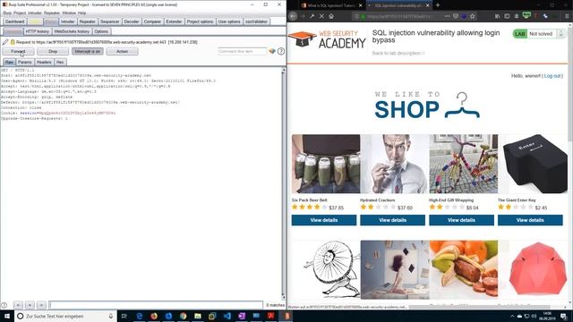The image size is (573, 322).
Task: Launch Microsoft Edge from the taskbar
Action: pyautogui.click(x=140, y=316)
